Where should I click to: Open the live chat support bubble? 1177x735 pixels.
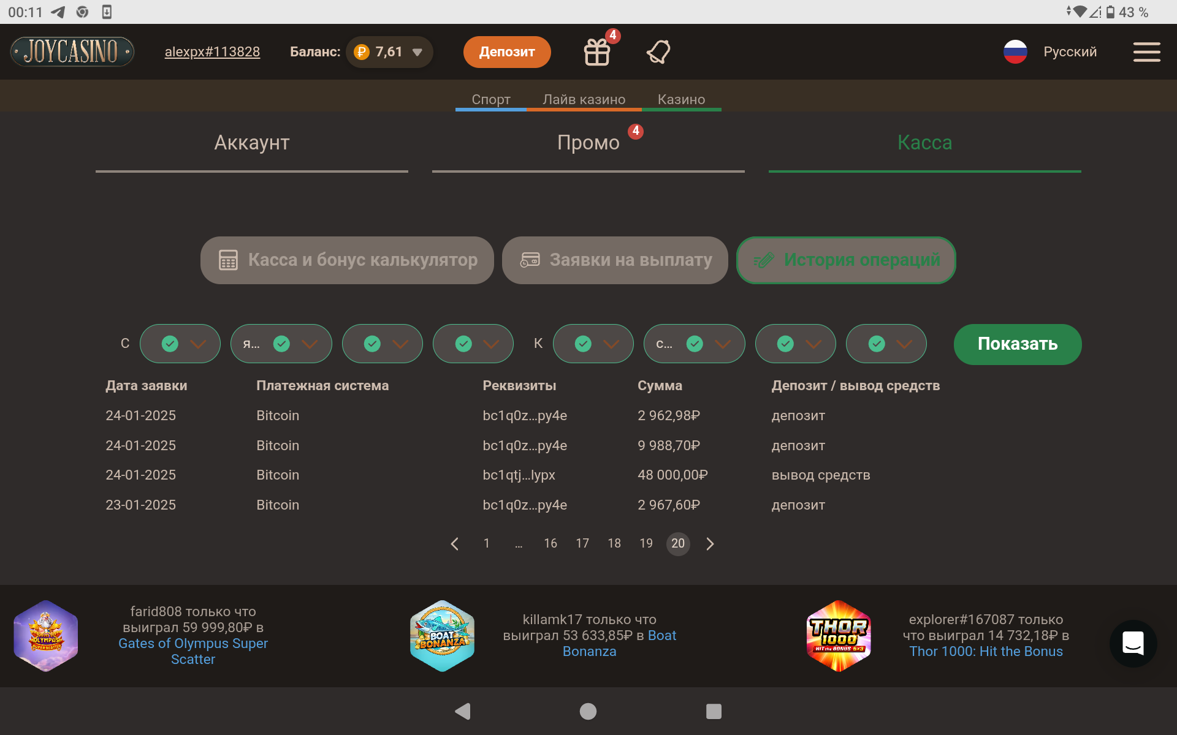click(x=1133, y=643)
